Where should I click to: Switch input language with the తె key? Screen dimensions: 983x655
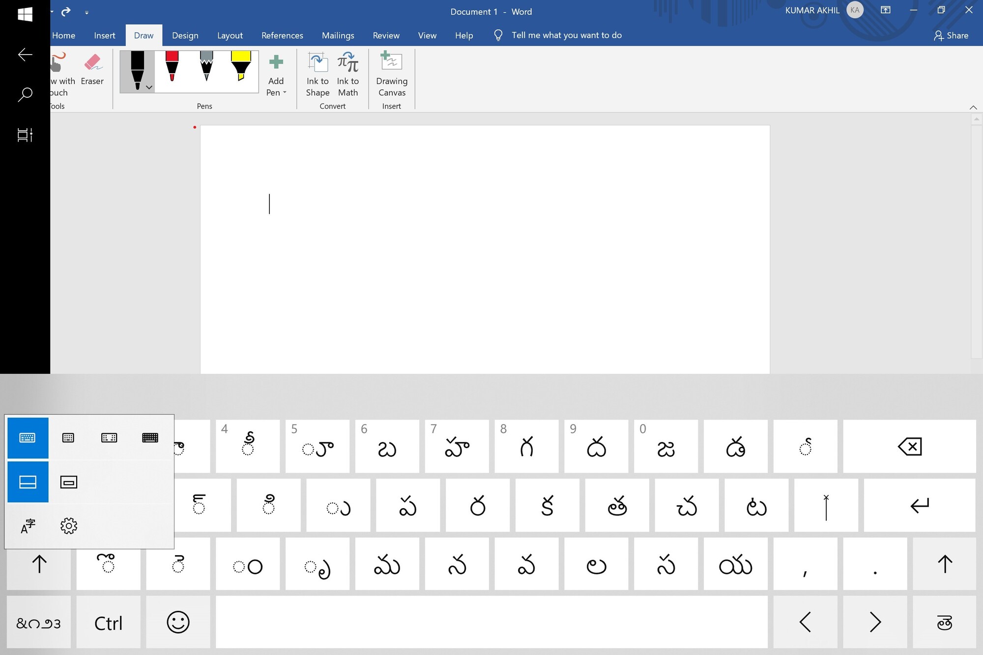point(944,623)
